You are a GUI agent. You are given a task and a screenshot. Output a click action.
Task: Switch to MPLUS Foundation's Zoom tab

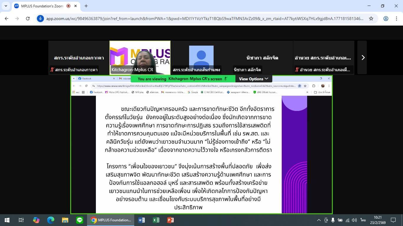pos(41,6)
